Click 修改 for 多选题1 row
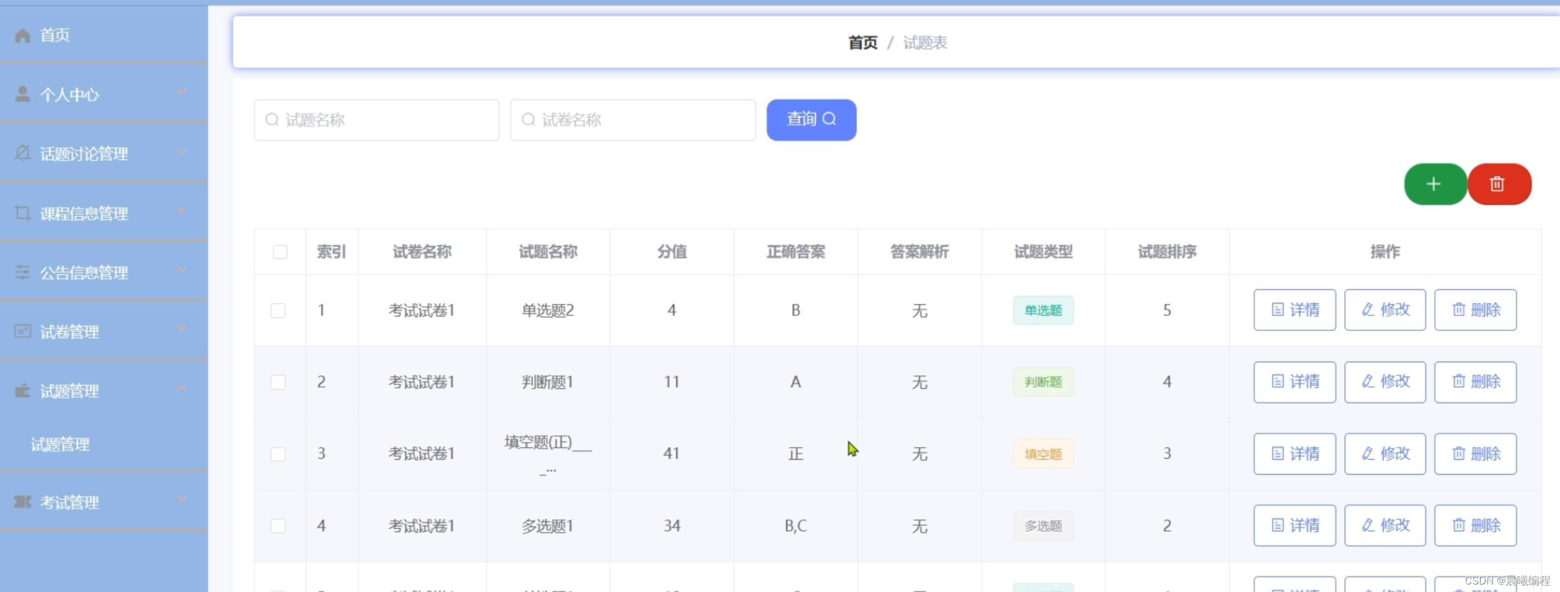The image size is (1560, 592). [1385, 526]
